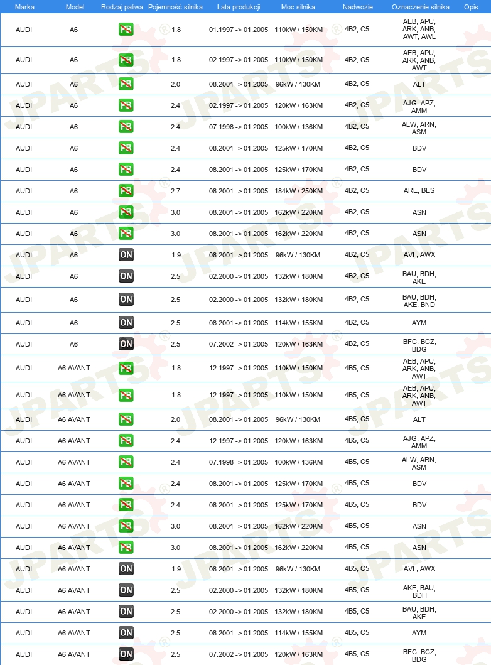This screenshot has height=665, width=491.
Task: Select engine capacity value 2.7
Action: tap(176, 191)
